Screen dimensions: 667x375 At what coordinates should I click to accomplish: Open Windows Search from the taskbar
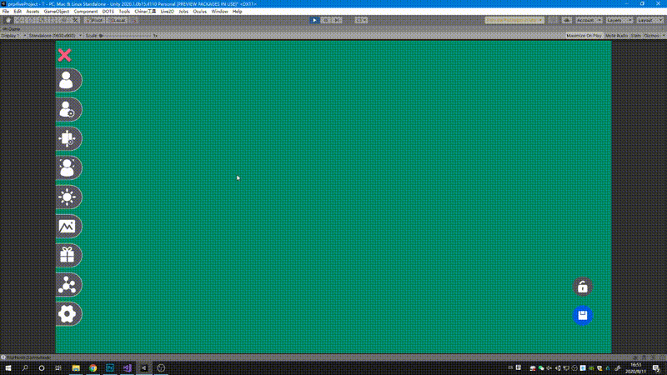25,368
